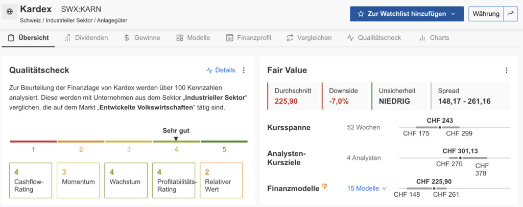Open the Vergleichen tab
The image size is (523, 207).
(309, 38)
